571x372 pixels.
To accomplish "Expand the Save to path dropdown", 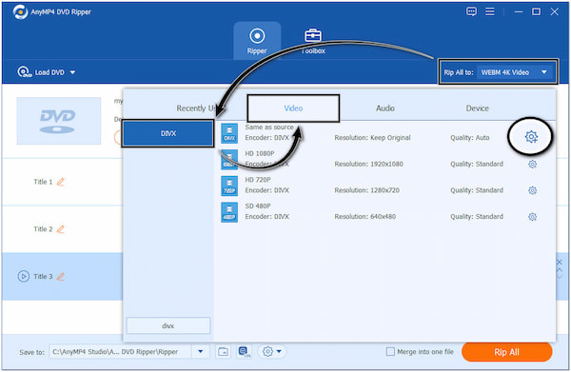I will point(200,352).
